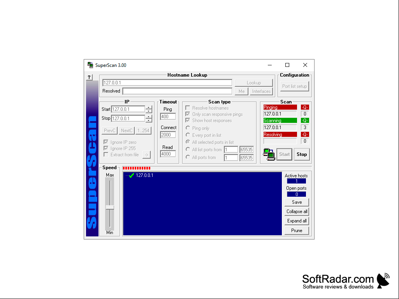Viewport: 399px width, 299px height.
Task: Click the NextC button
Action: pos(127,131)
